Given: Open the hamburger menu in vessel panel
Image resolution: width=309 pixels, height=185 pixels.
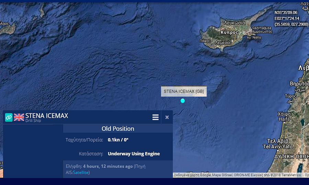Looking at the screenshot, I should tap(156, 117).
